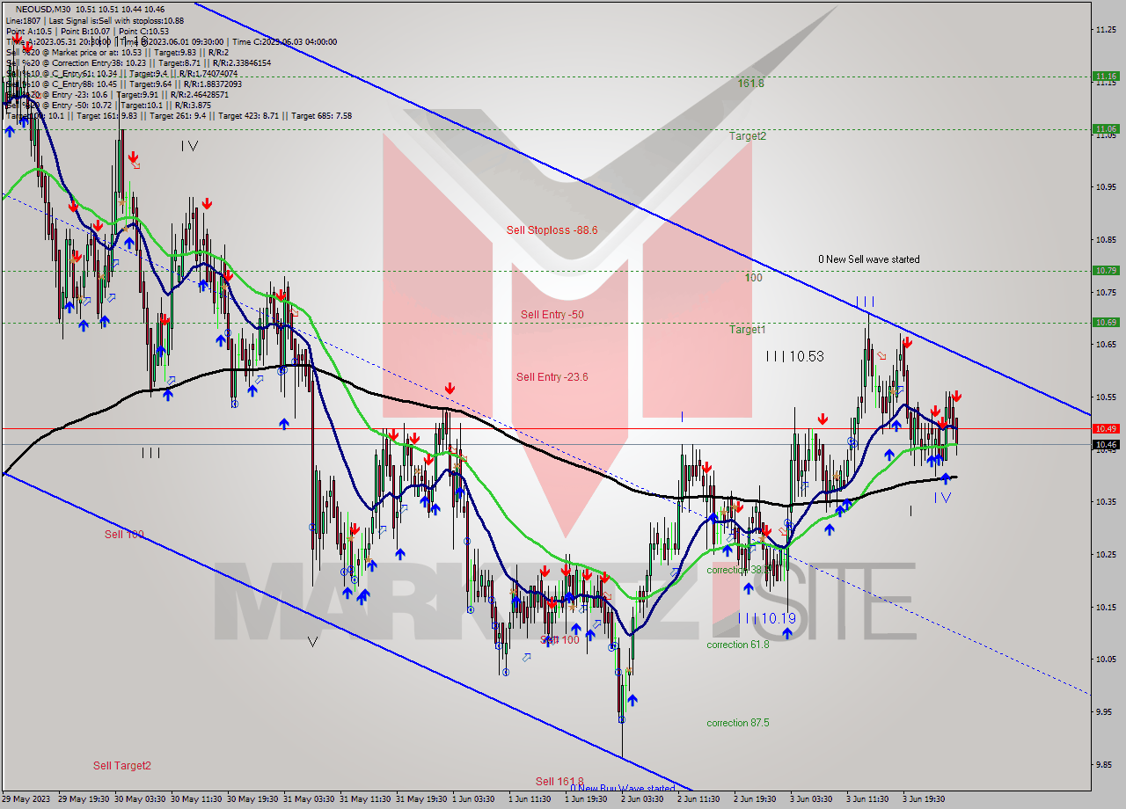Click the NEOUSD,M30 chart title text

pos(41,9)
